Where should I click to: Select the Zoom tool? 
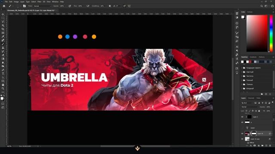click(3, 89)
